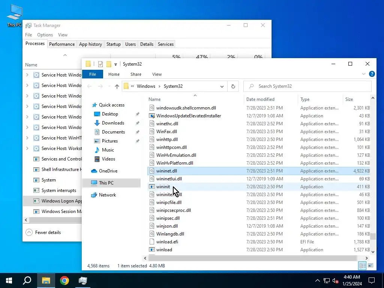Click the Windows Start button
Screen dimensions: 384x288
point(9,280)
